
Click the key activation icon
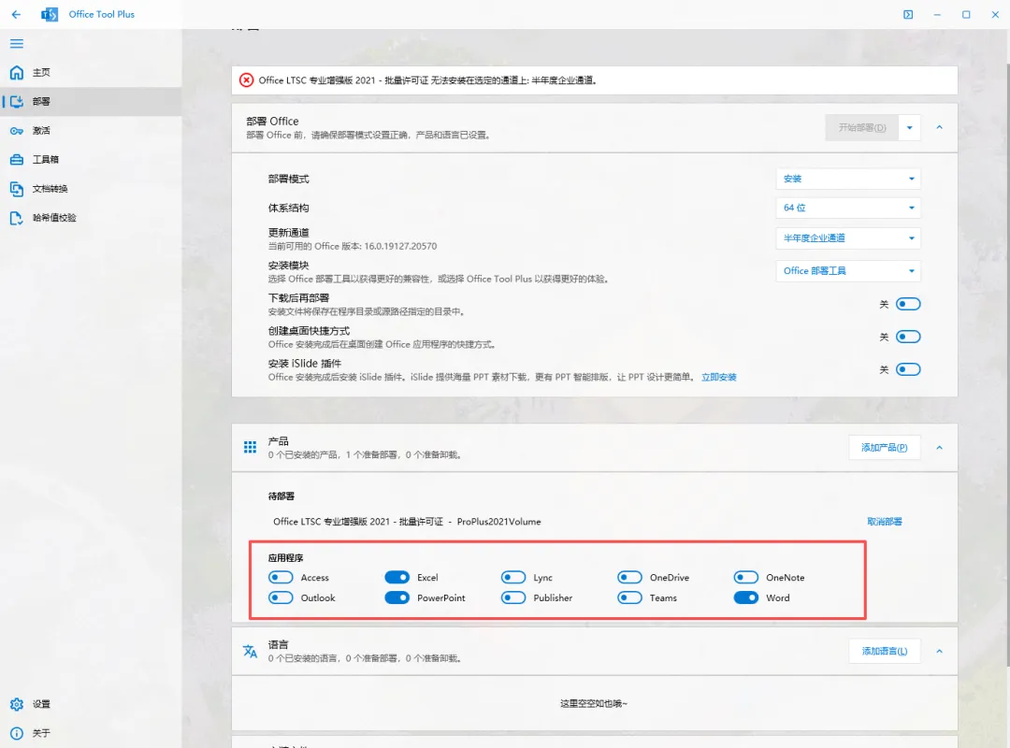[17, 131]
